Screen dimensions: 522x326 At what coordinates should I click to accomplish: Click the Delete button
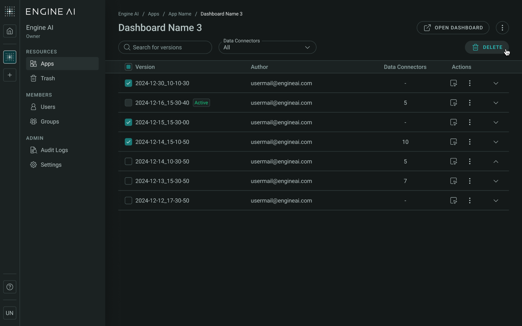(x=487, y=47)
